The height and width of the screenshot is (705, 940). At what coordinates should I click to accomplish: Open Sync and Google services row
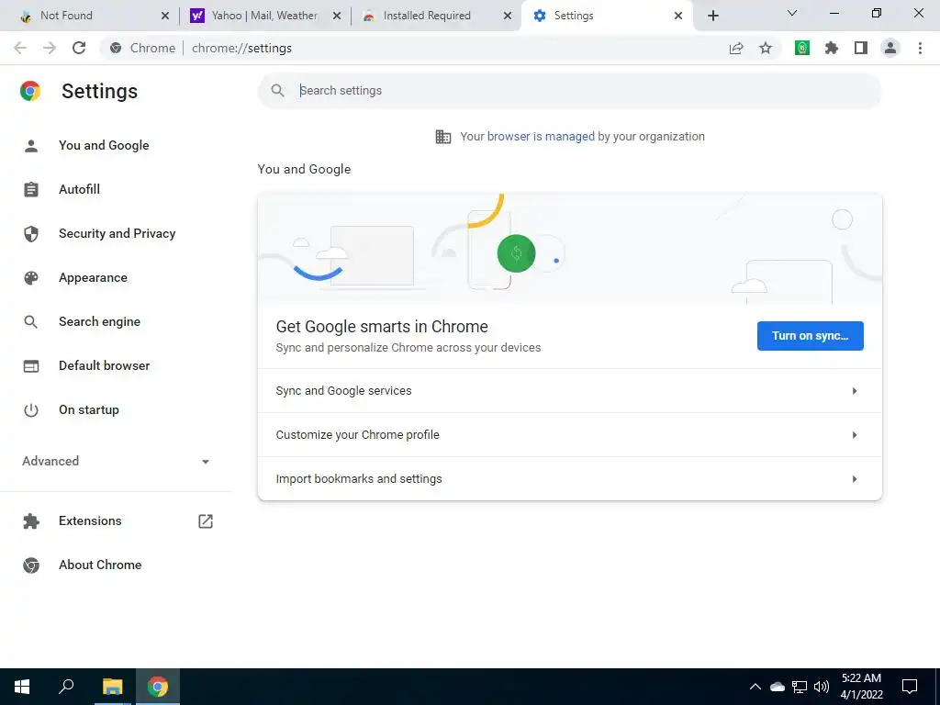click(569, 391)
